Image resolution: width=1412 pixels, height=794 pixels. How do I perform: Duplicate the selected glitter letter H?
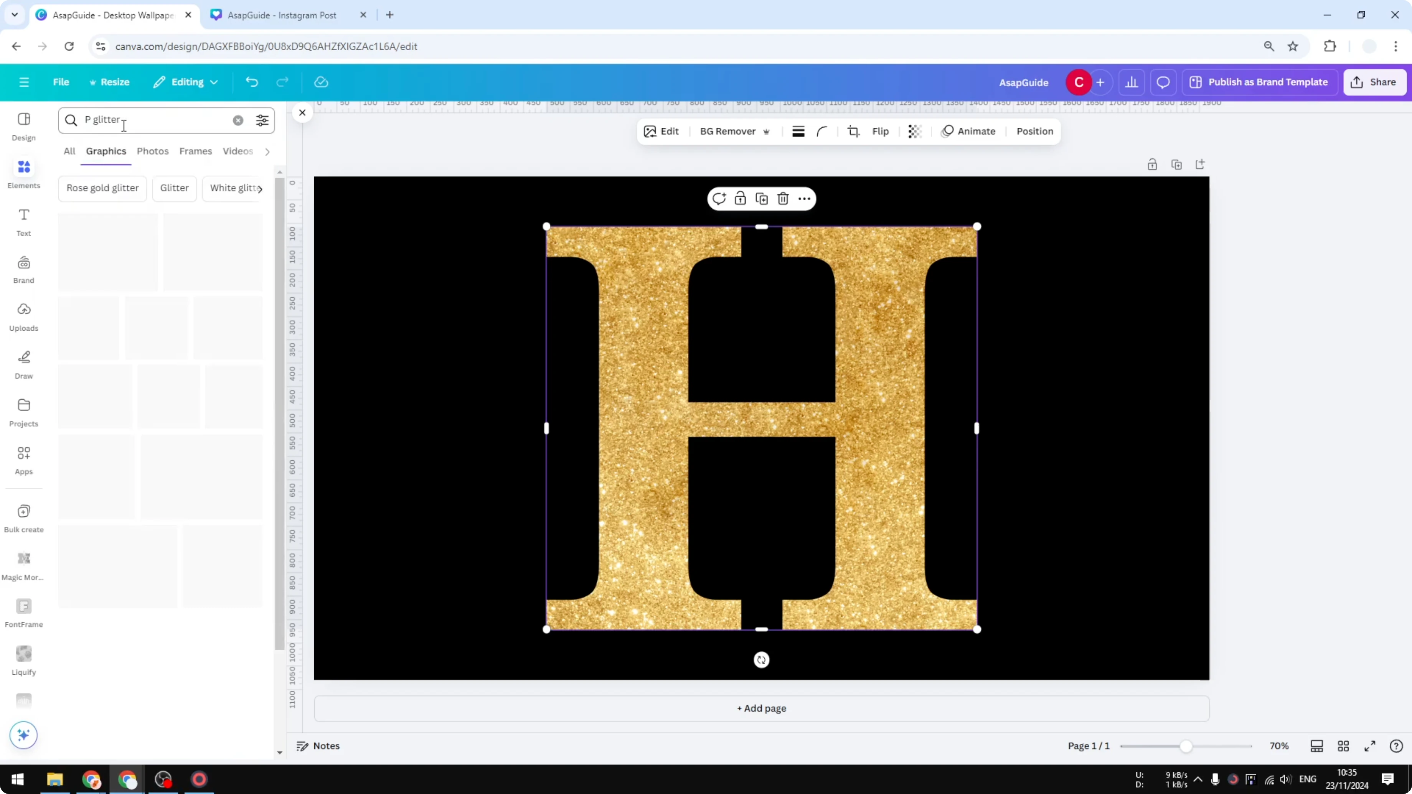[x=761, y=198]
